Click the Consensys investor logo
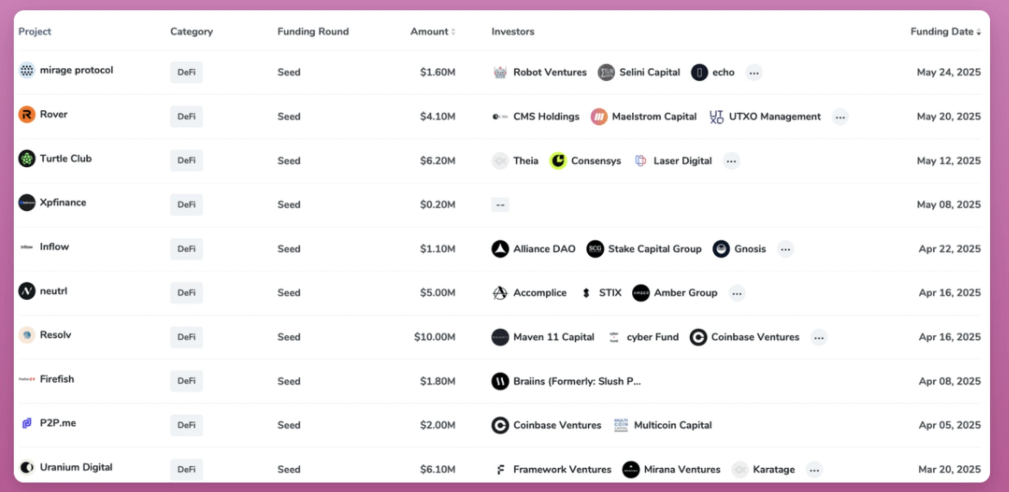 [x=558, y=161]
